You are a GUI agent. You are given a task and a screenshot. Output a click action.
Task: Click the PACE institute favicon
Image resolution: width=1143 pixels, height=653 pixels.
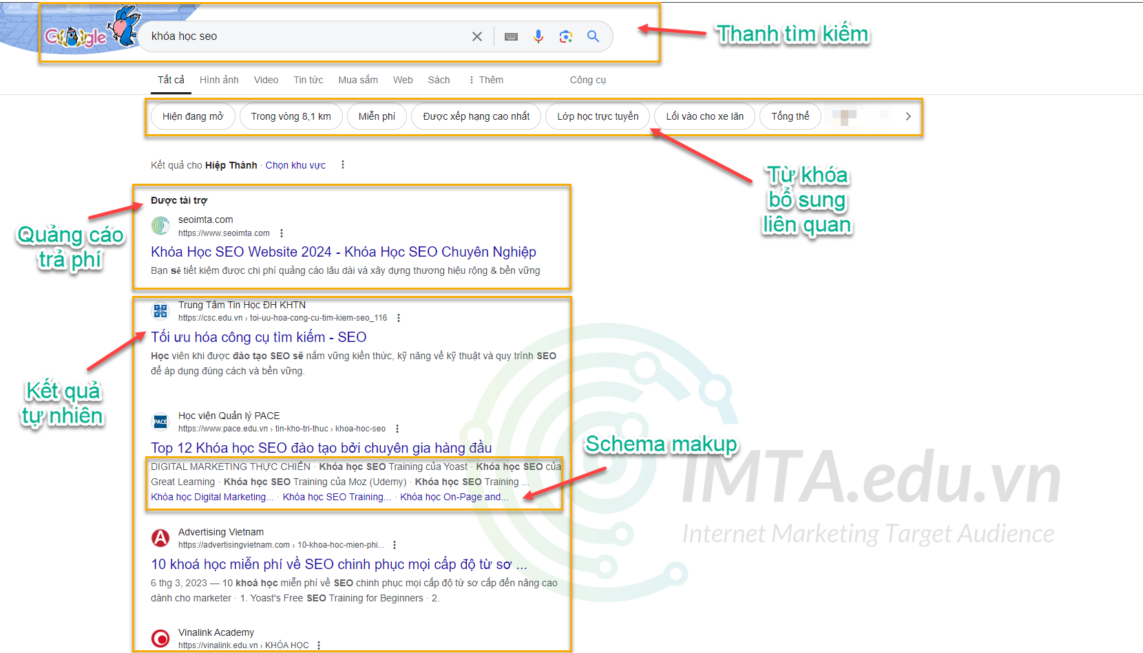[160, 421]
